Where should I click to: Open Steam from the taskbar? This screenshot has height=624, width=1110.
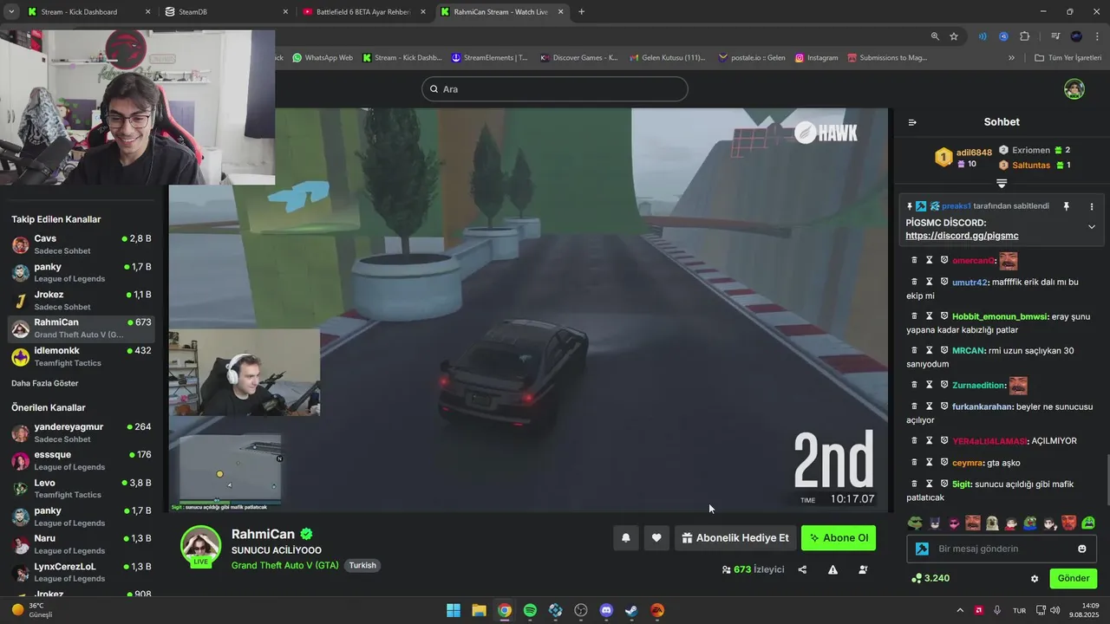coord(631,610)
